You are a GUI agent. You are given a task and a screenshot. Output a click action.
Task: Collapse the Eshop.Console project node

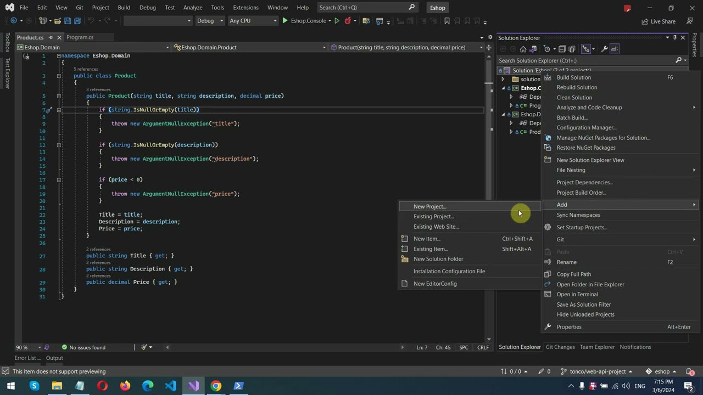pyautogui.click(x=503, y=88)
